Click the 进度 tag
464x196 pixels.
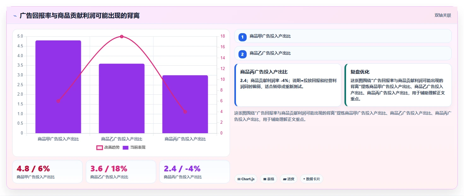tap(288, 179)
